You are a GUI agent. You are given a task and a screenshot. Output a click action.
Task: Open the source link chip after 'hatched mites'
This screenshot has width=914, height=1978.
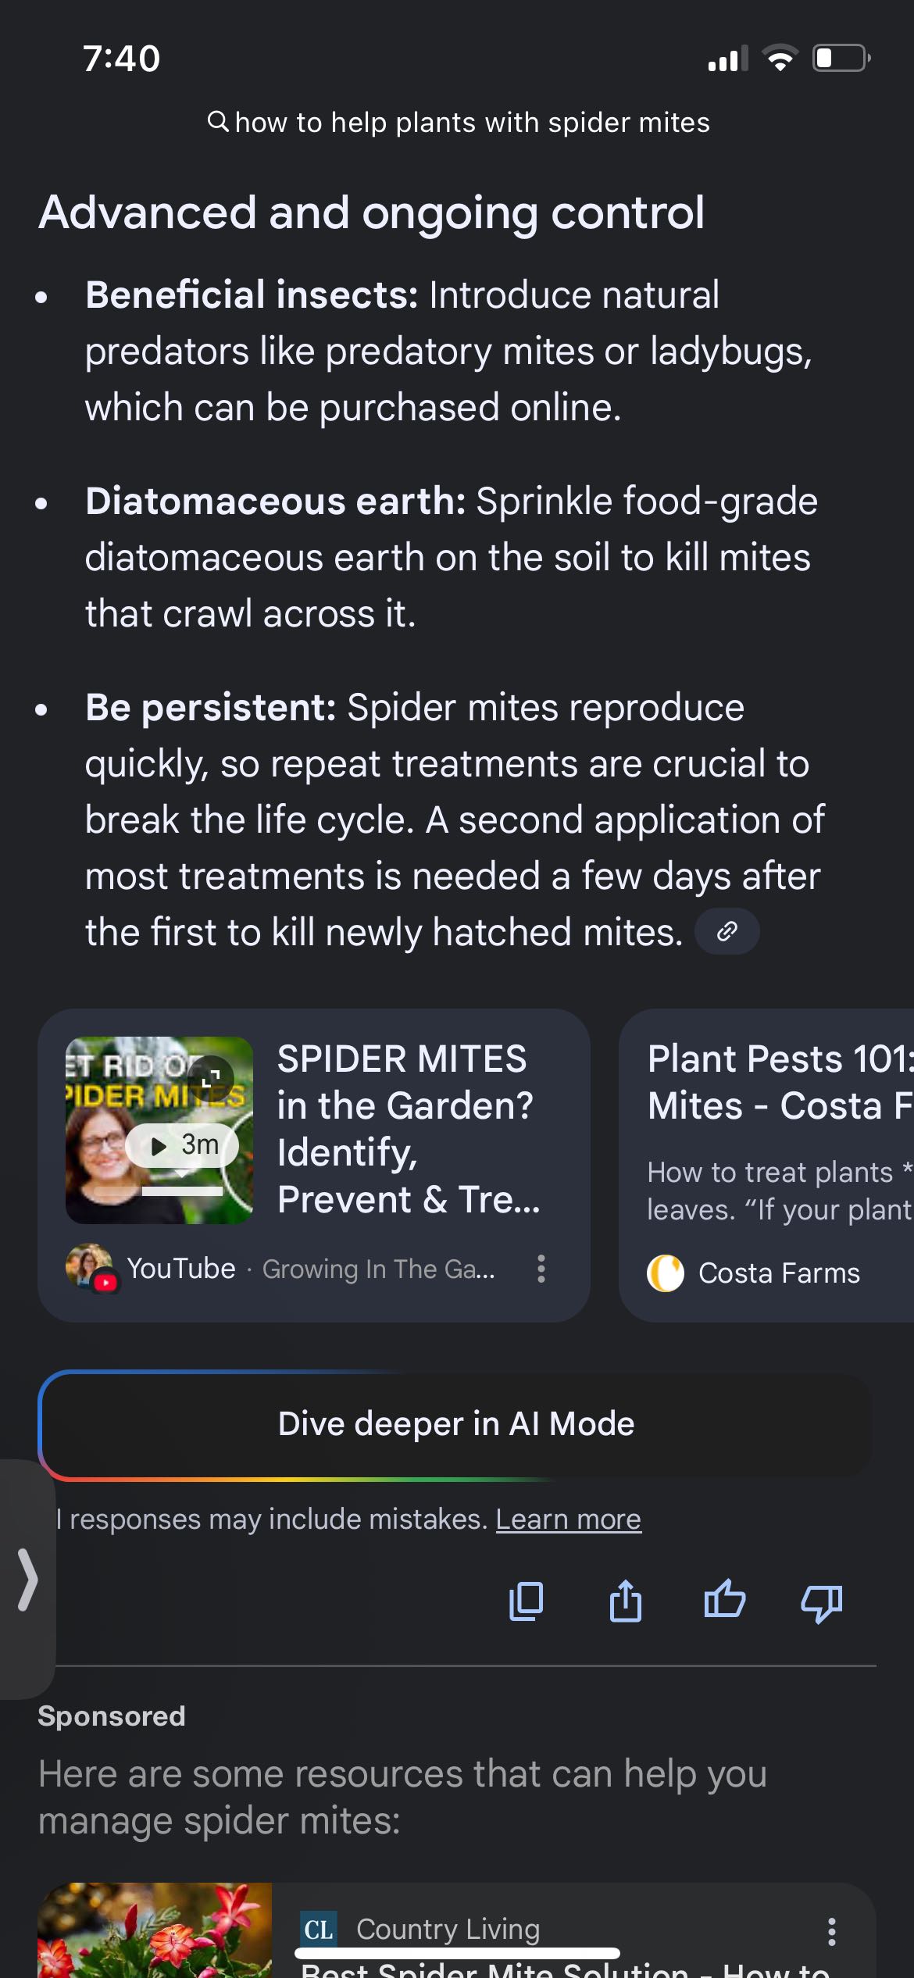(727, 931)
